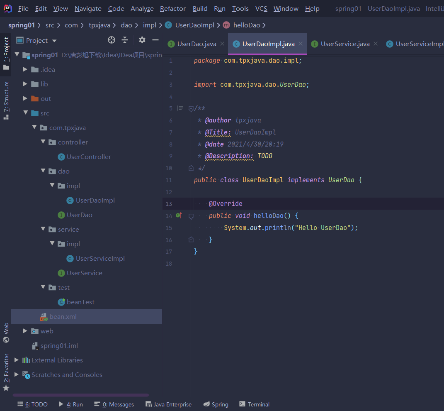Open Project panel settings gear
This screenshot has width=444, height=411.
142,40
